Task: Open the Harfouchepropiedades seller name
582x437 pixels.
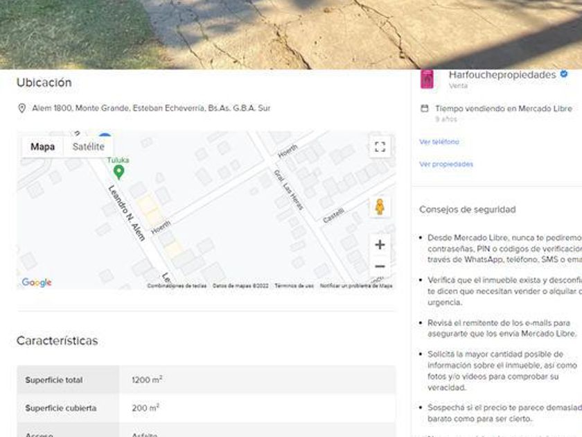Action: [502, 74]
